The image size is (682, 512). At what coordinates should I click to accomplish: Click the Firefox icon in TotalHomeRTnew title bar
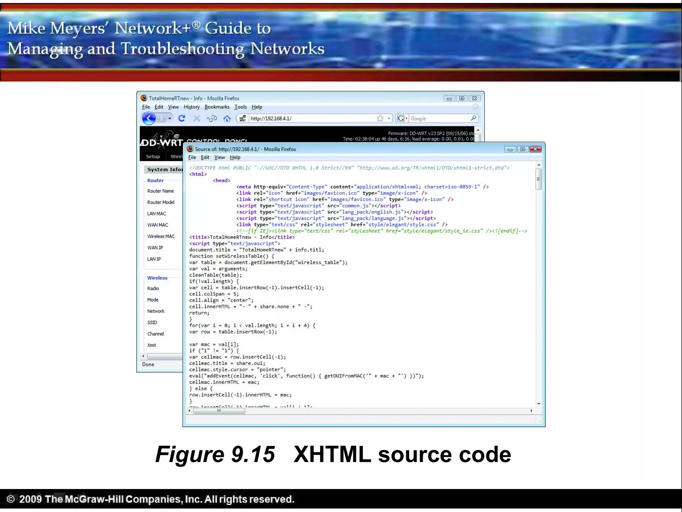[144, 98]
